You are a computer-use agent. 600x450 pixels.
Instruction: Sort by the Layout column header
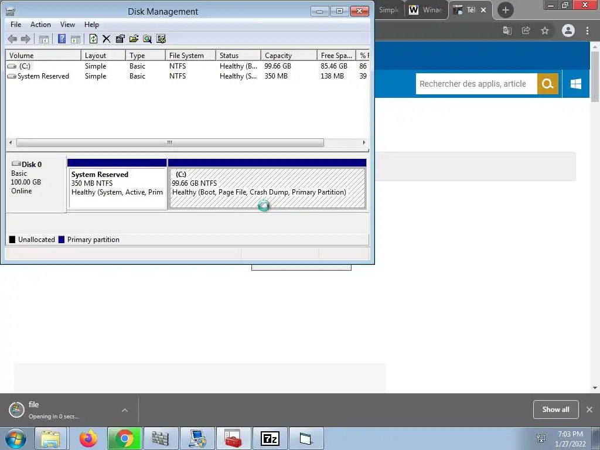tap(103, 56)
